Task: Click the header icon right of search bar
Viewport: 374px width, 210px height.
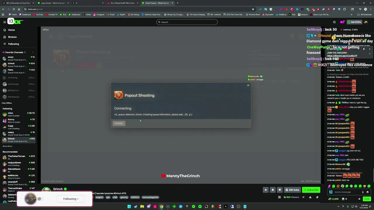Action: [335, 22]
